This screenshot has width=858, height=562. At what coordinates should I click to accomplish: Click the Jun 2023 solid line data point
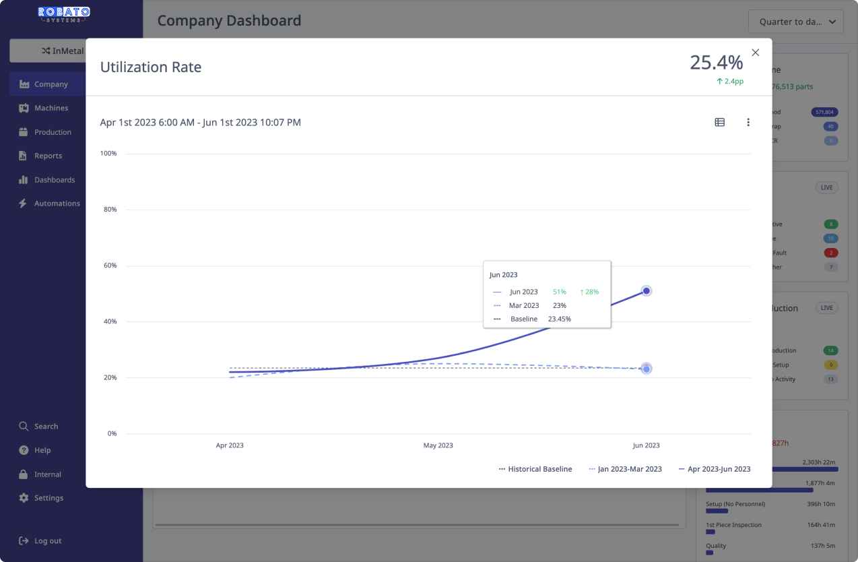(646, 291)
